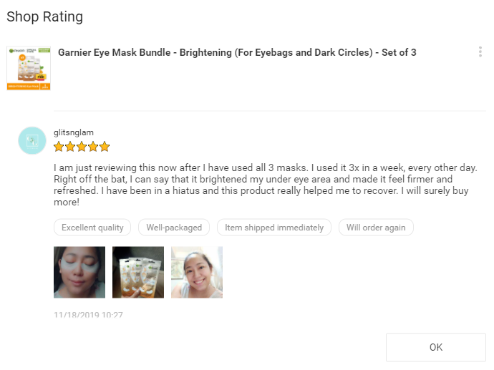Click the OK button
This screenshot has height=370, width=494.
click(x=436, y=347)
